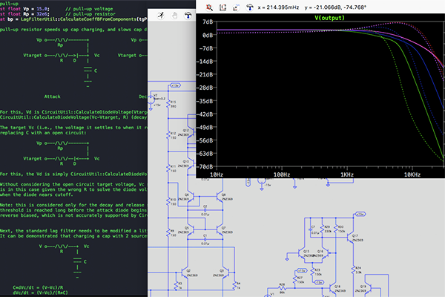
Task: Click the Vp = 15.0 code line in the editor
Action: (x=56, y=9)
